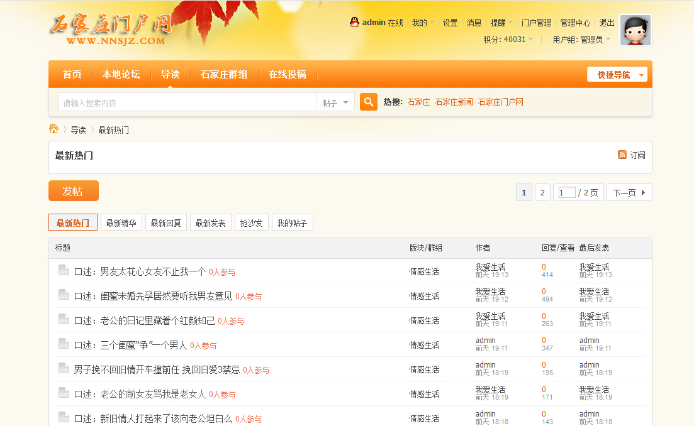
Task: Open 本地论坛 from the navigation bar
Action: [121, 74]
